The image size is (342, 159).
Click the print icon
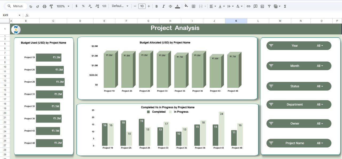click(44, 6)
